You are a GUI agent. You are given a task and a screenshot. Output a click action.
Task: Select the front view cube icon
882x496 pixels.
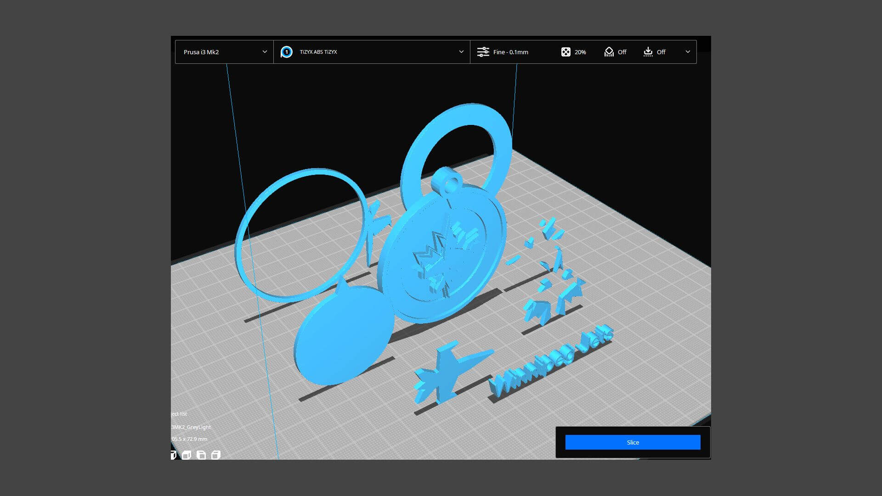pos(187,455)
